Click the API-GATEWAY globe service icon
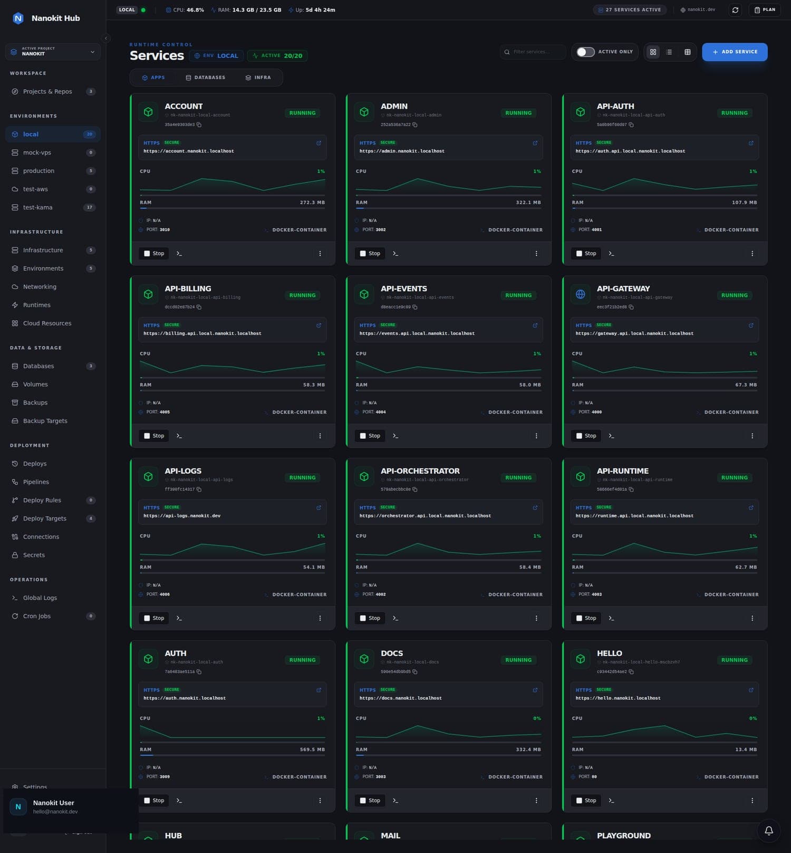The height and width of the screenshot is (853, 791). 580,294
